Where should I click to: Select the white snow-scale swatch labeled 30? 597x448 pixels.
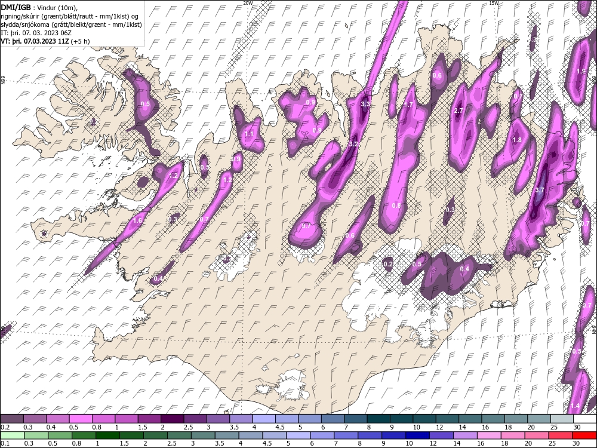(x=585, y=419)
